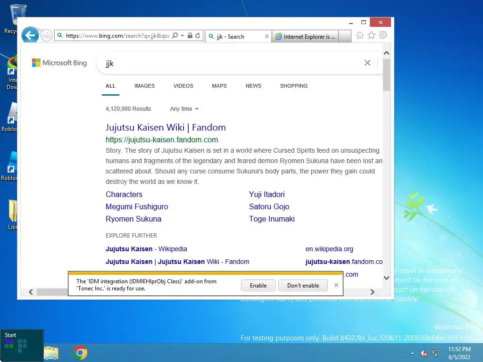The width and height of the screenshot is (483, 362).
Task: Switch to the 'jjk - Search' tab
Action: (236, 37)
